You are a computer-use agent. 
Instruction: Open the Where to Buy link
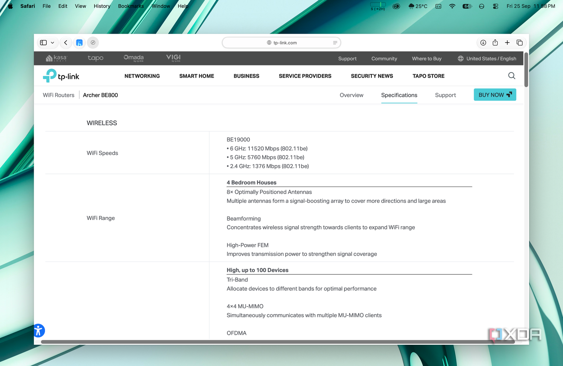tap(427, 59)
